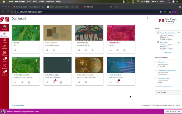Open options menu on Hedtke, Abram: sandbox card
Image resolution: width=182 pixels, height=114 pixels.
(x=36, y=60)
